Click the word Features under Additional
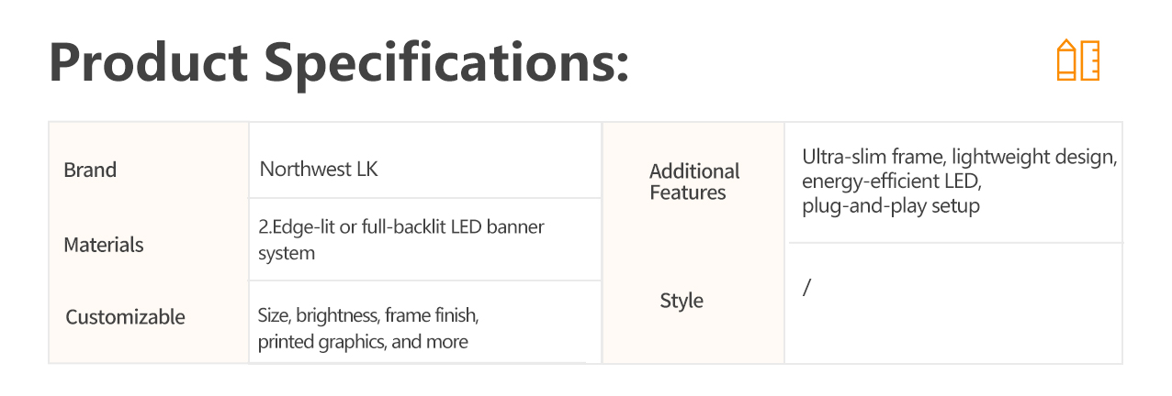 coord(688,193)
